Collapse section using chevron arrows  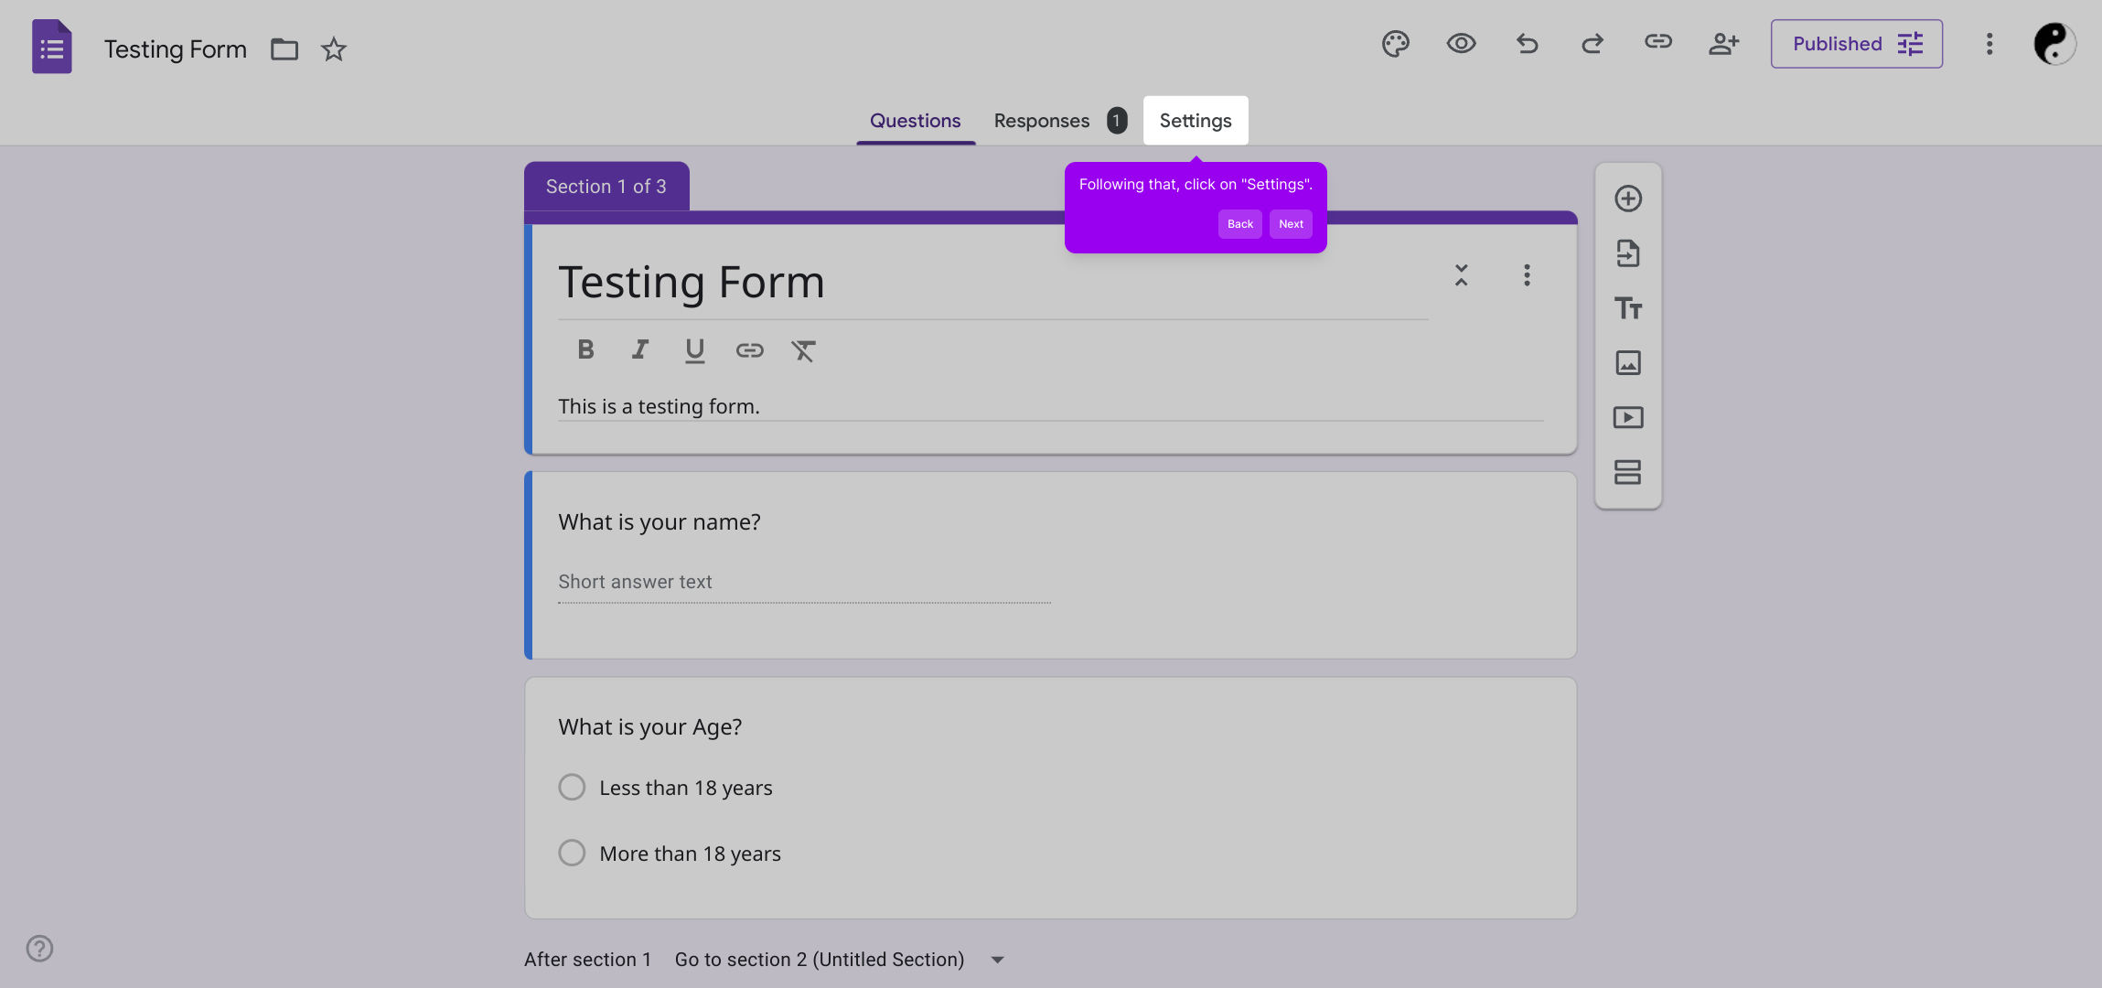pyautogui.click(x=1461, y=275)
